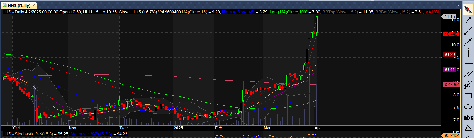The image size is (474, 138).
Task: Open the tab list dropdown arrow
Action: pos(459,5)
